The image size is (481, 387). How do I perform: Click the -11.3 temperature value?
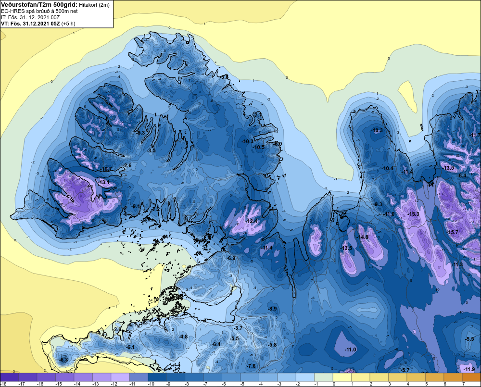[x=457, y=264]
